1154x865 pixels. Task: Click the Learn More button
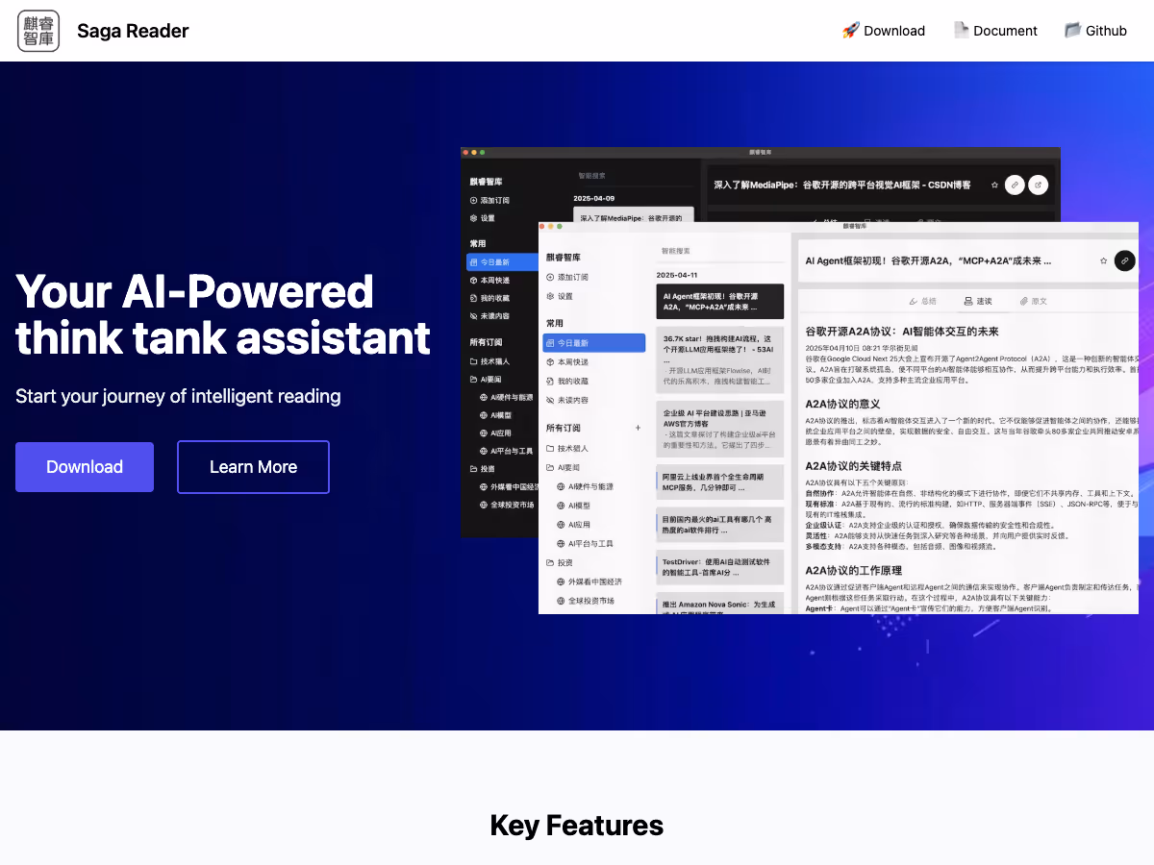tap(253, 467)
